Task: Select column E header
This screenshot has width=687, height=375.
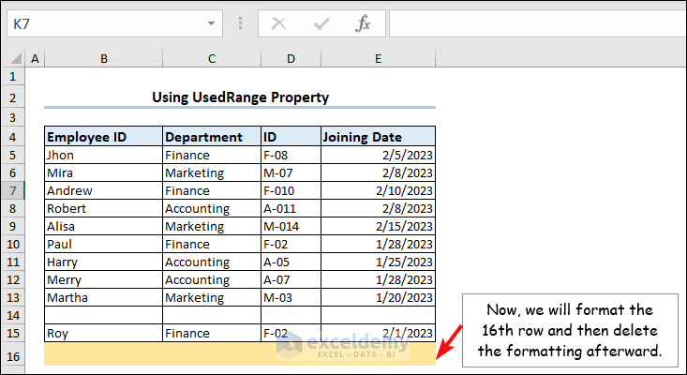Action: [x=378, y=58]
